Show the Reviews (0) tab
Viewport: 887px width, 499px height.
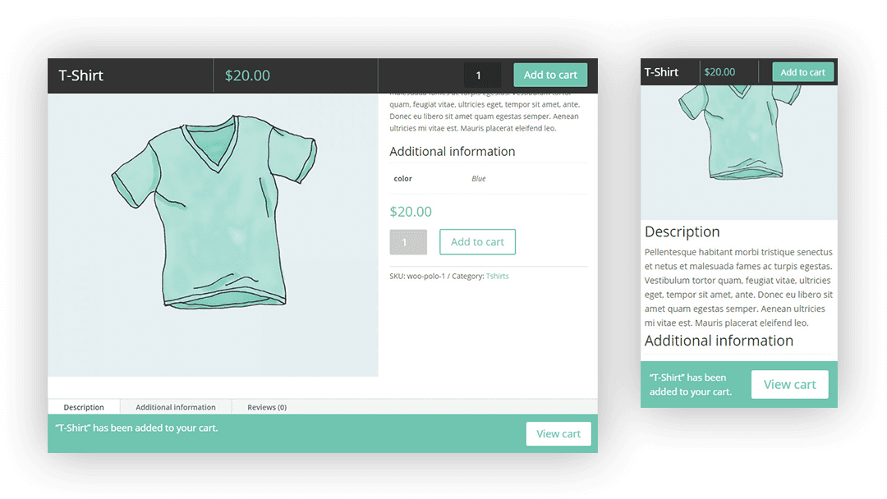coord(267,407)
